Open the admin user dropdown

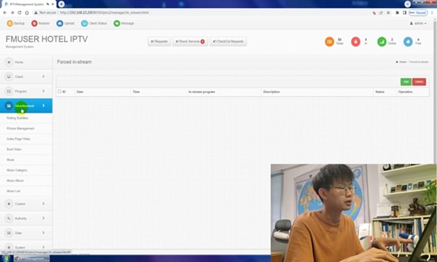click(x=418, y=23)
